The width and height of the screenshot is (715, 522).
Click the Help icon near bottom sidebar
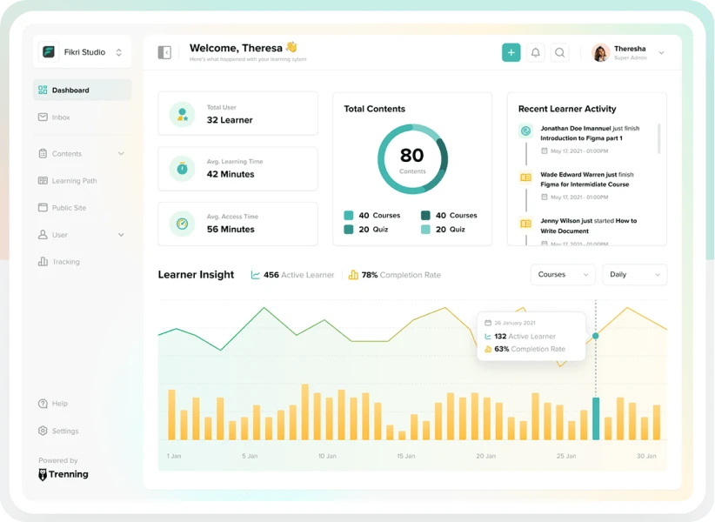43,403
